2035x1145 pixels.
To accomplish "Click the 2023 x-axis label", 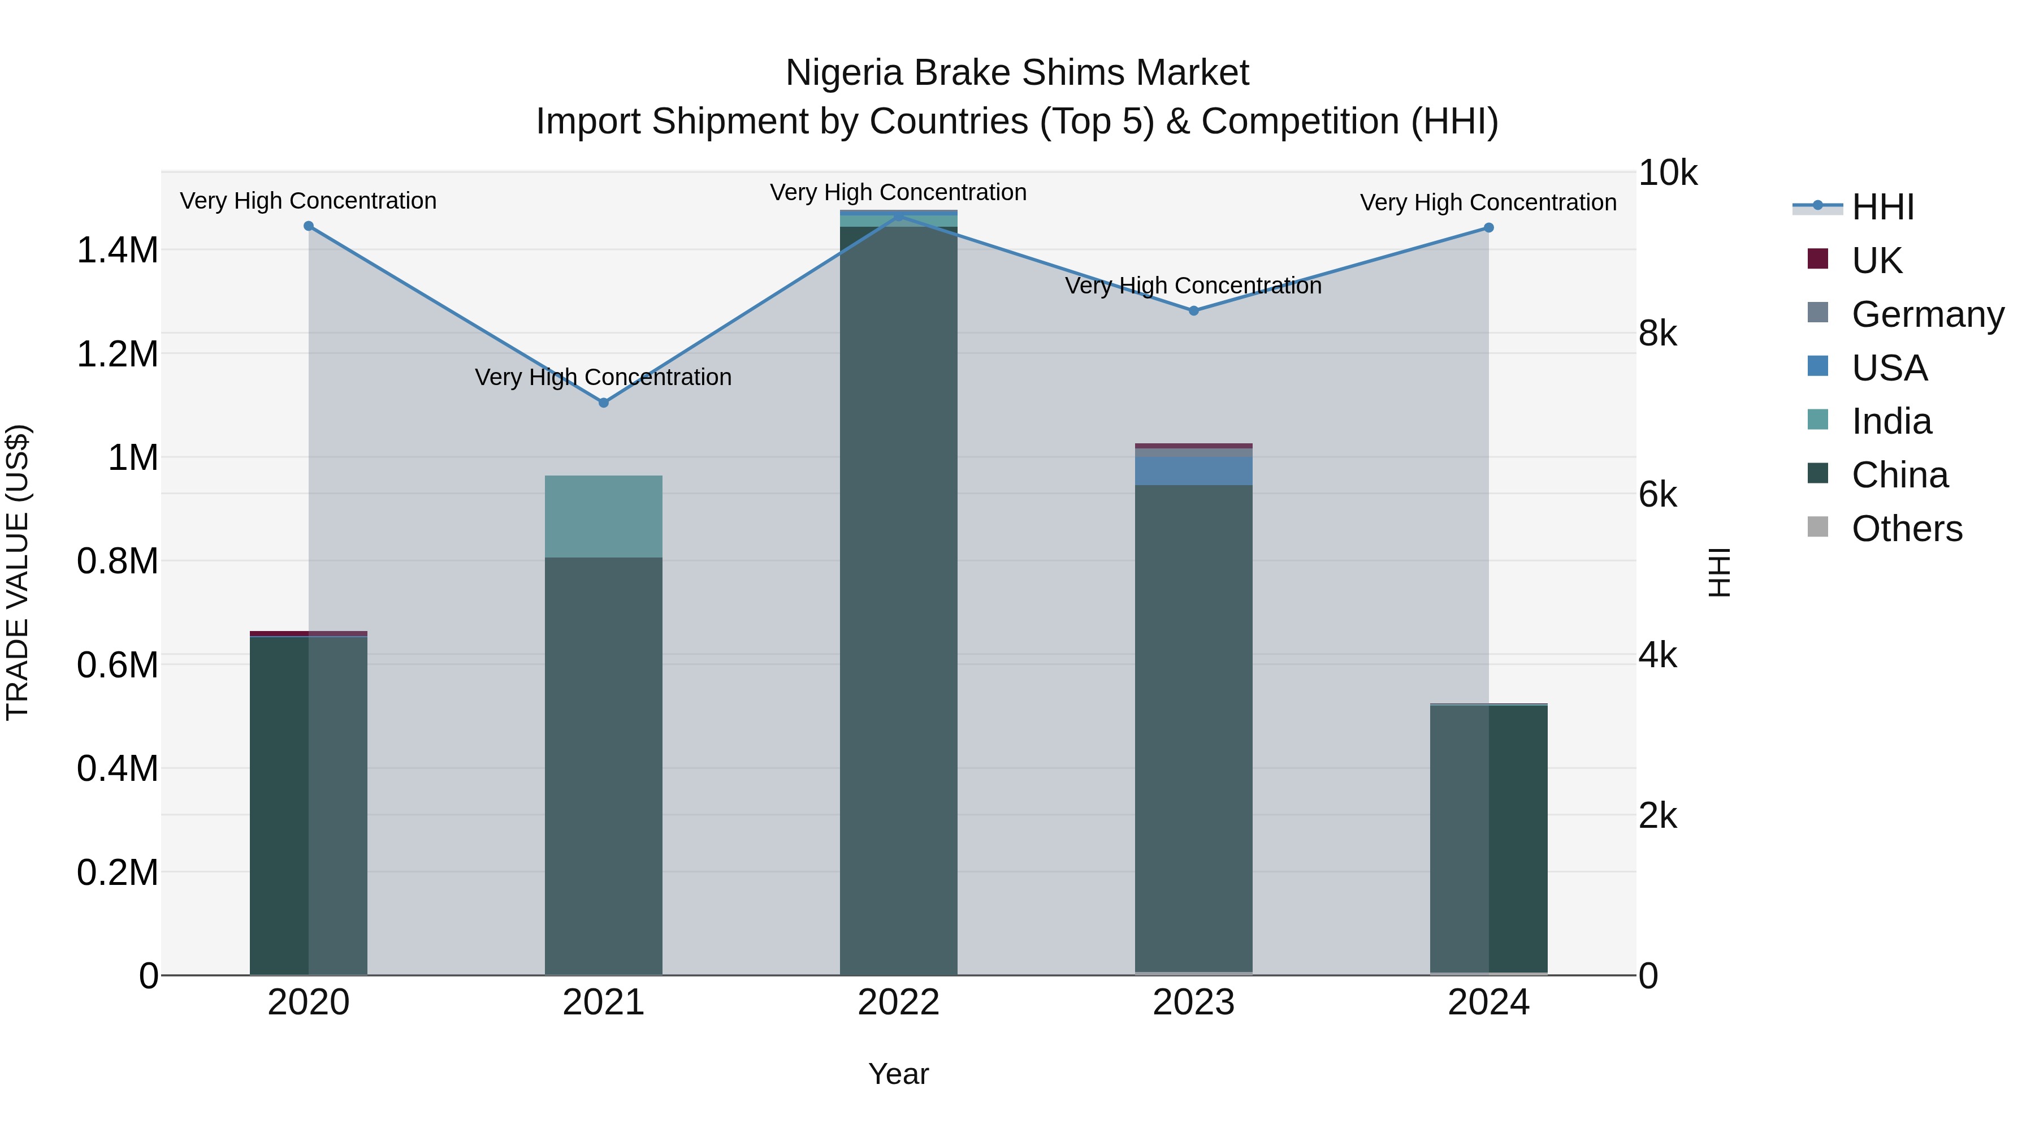I will tap(1194, 1003).
